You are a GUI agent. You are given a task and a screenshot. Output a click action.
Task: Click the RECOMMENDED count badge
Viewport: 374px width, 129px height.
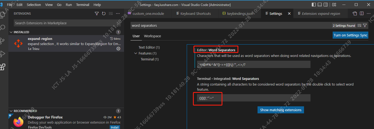[118, 111]
